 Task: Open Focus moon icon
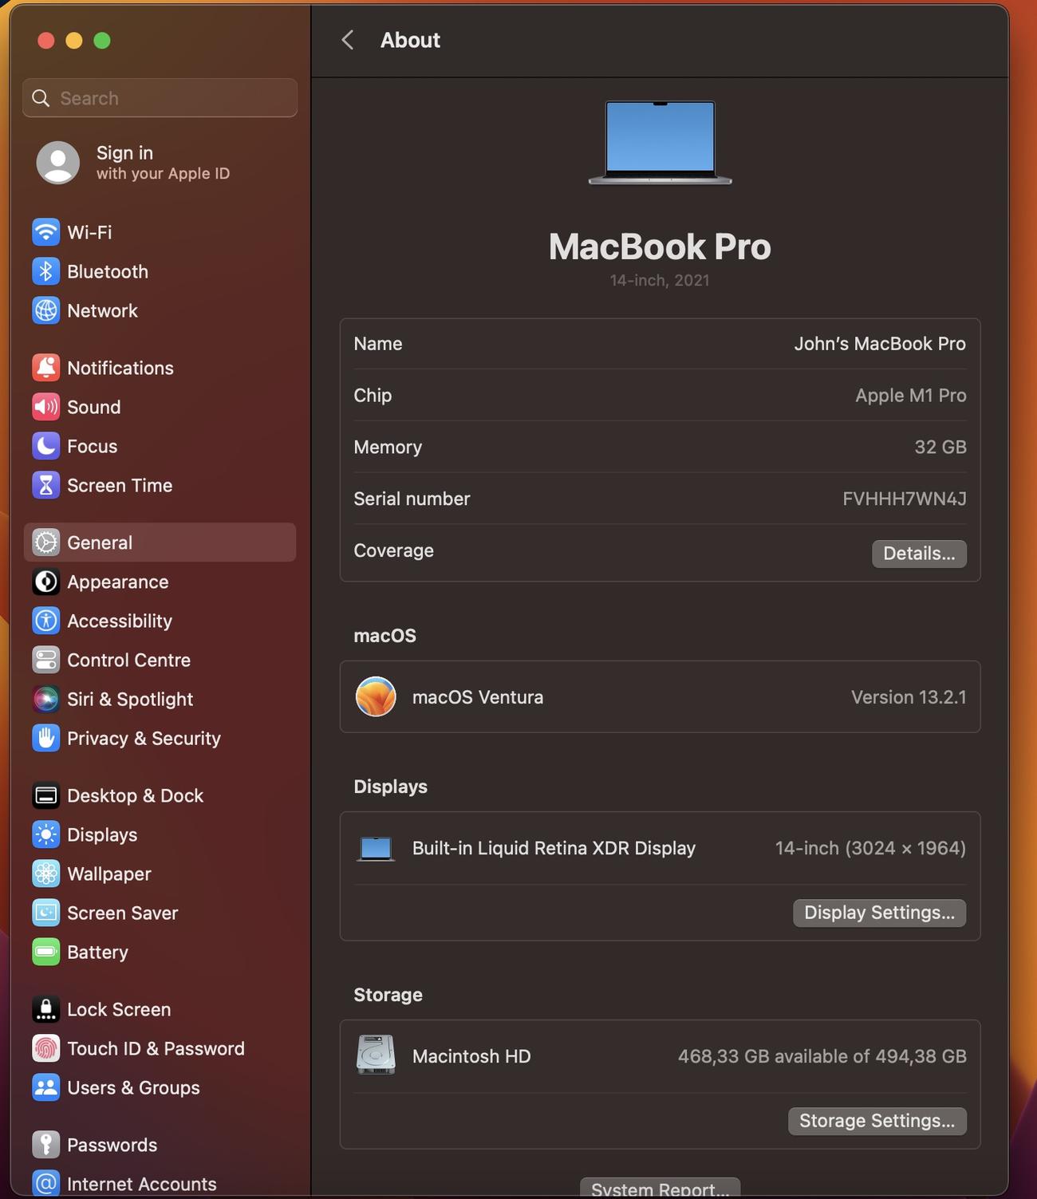(x=45, y=446)
